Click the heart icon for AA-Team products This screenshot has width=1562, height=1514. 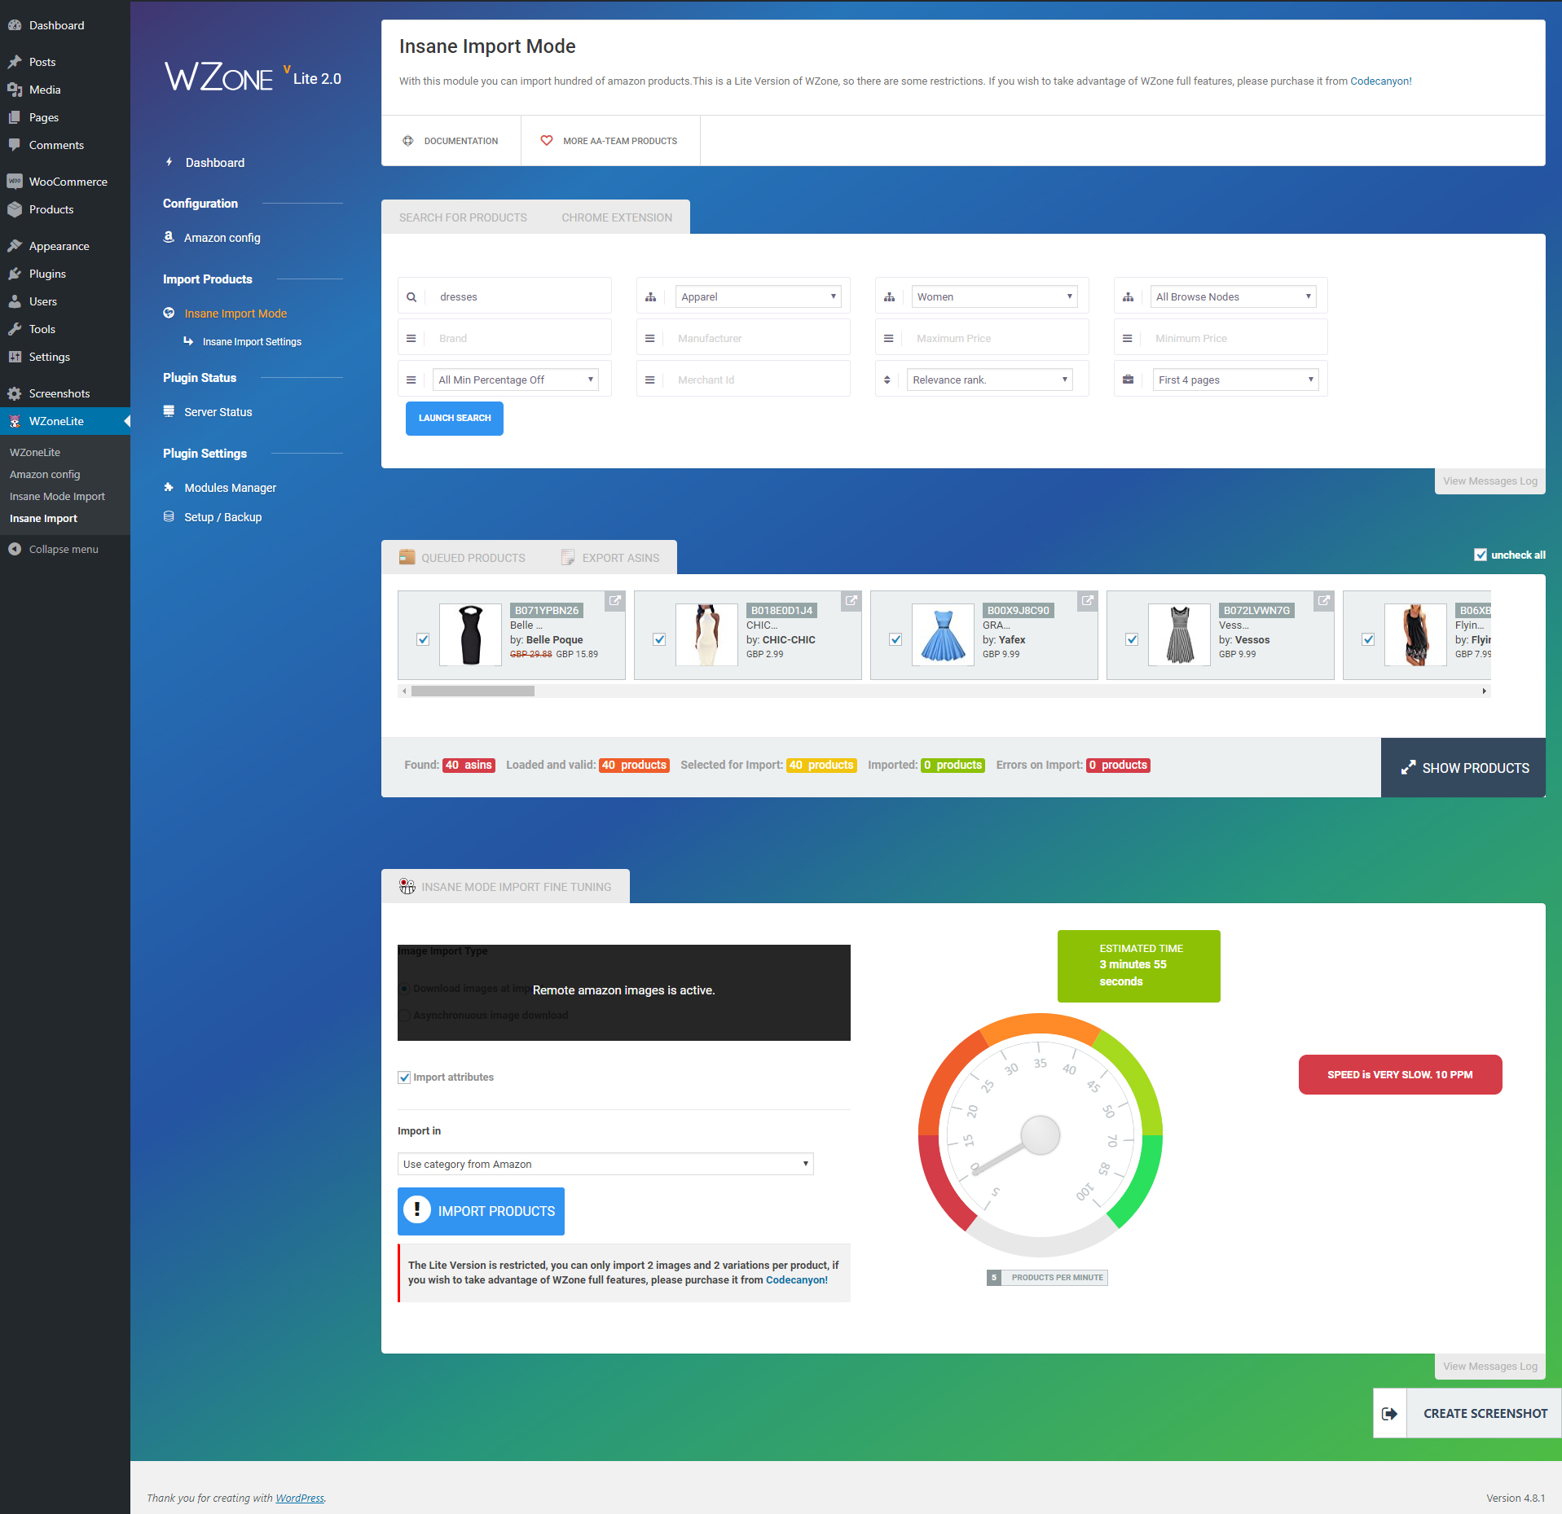click(547, 141)
